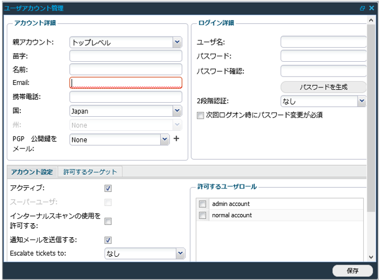
Task: Open the 2段階認証 dropdown
Action: click(x=362, y=101)
